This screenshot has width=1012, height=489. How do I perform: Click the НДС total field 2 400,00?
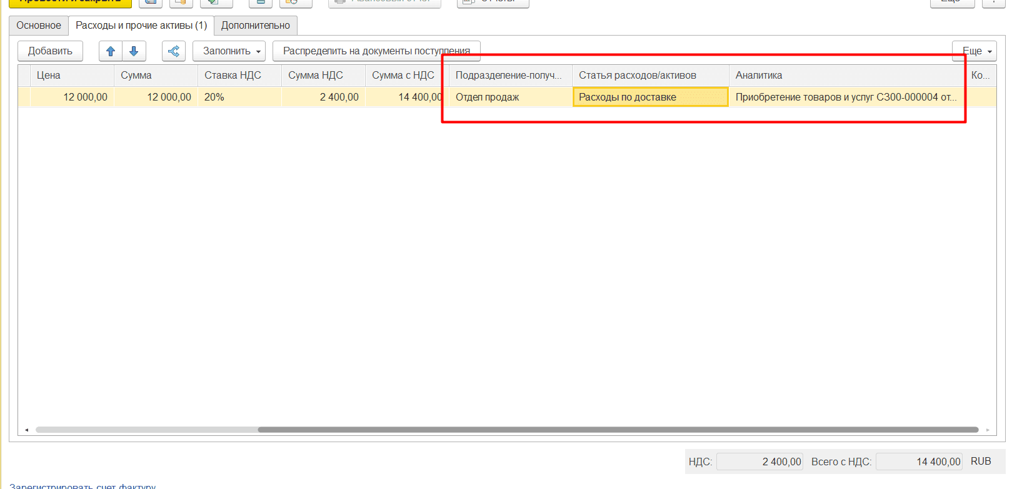coord(759,462)
